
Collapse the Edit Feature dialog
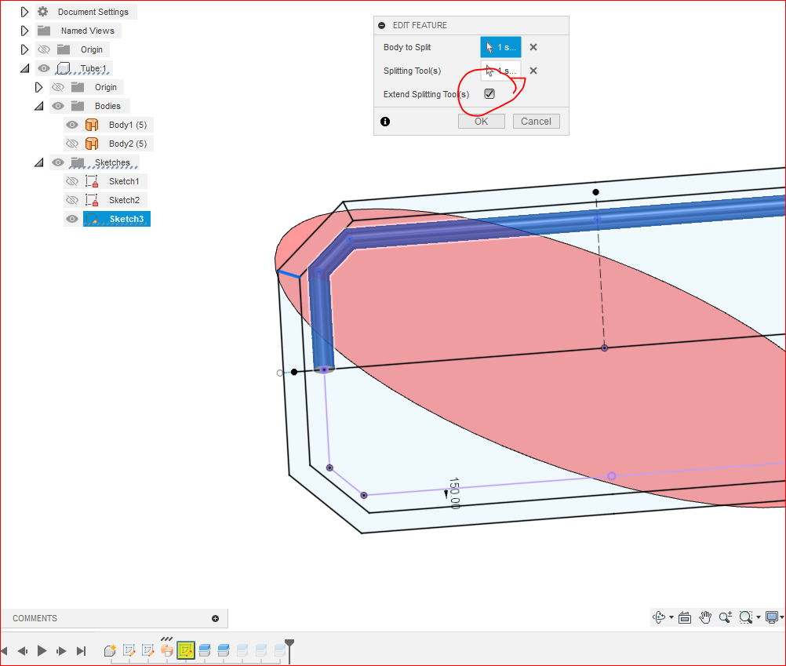pyautogui.click(x=382, y=25)
